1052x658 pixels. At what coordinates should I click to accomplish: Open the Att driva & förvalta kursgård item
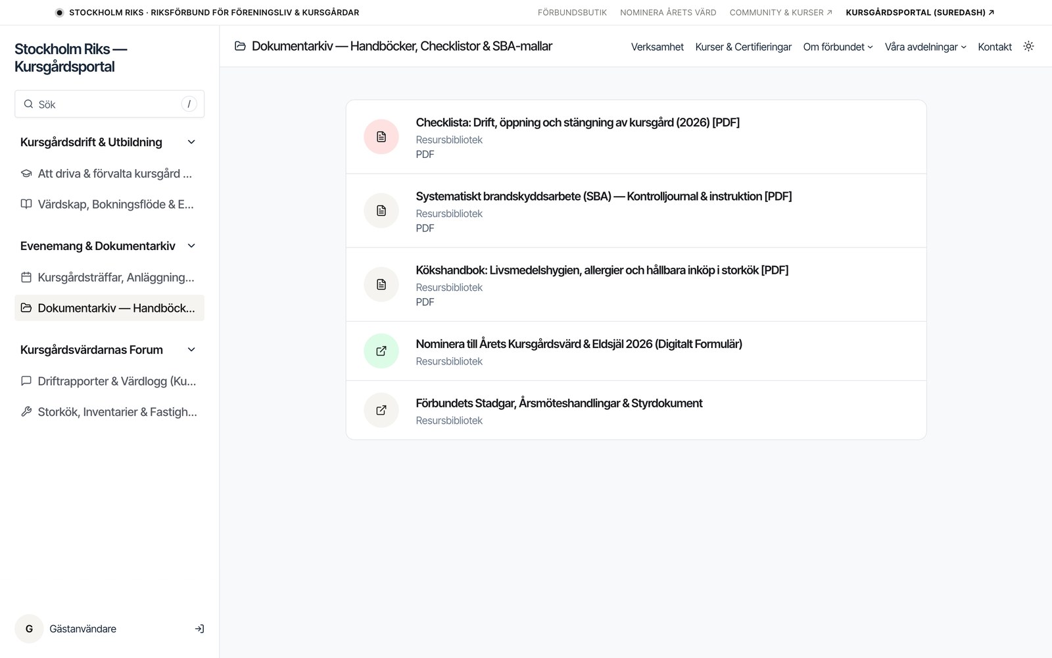tap(109, 174)
